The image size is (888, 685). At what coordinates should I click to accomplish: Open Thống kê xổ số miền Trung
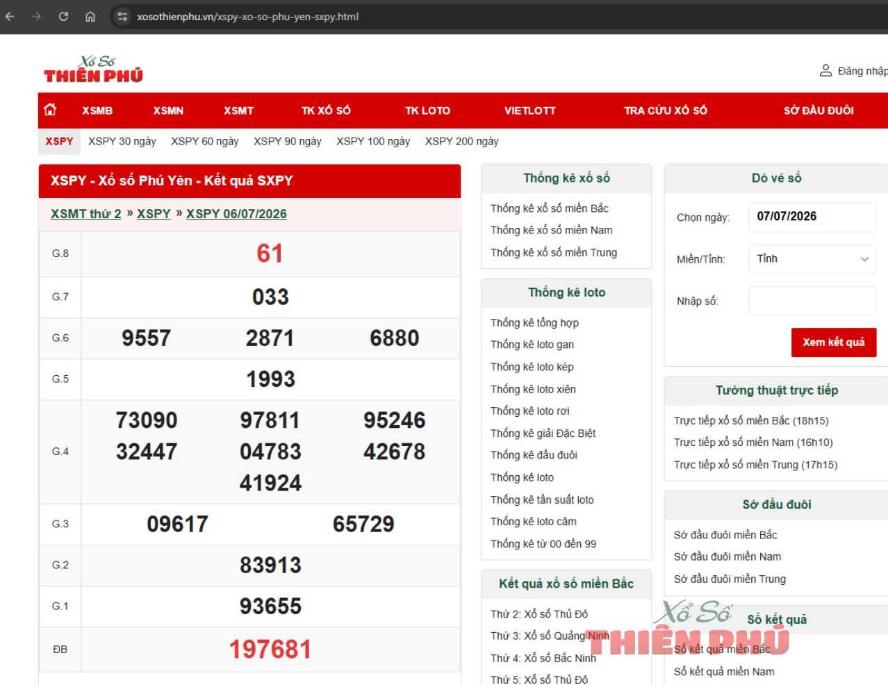click(x=554, y=252)
